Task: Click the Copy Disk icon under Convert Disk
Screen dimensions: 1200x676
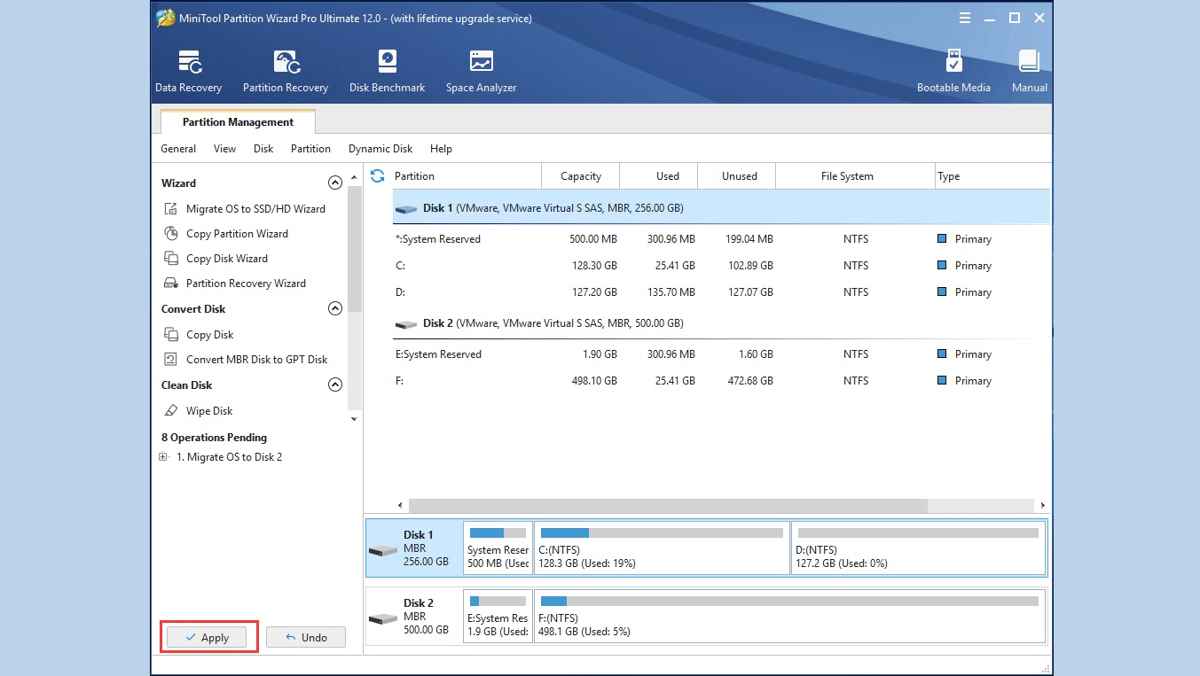Action: [171, 335]
